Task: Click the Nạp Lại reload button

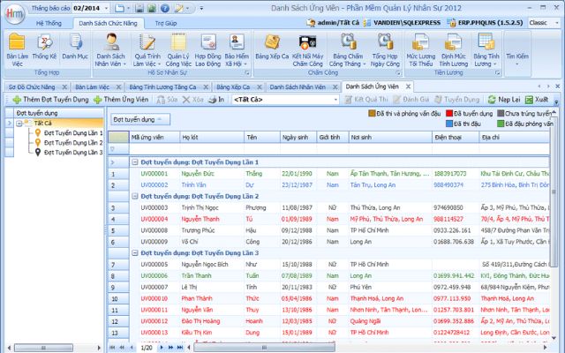Action: pos(504,100)
